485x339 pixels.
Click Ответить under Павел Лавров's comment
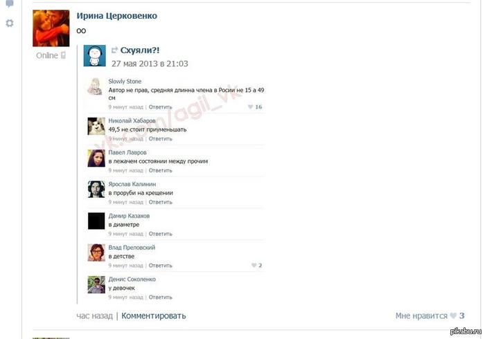[x=160, y=170]
